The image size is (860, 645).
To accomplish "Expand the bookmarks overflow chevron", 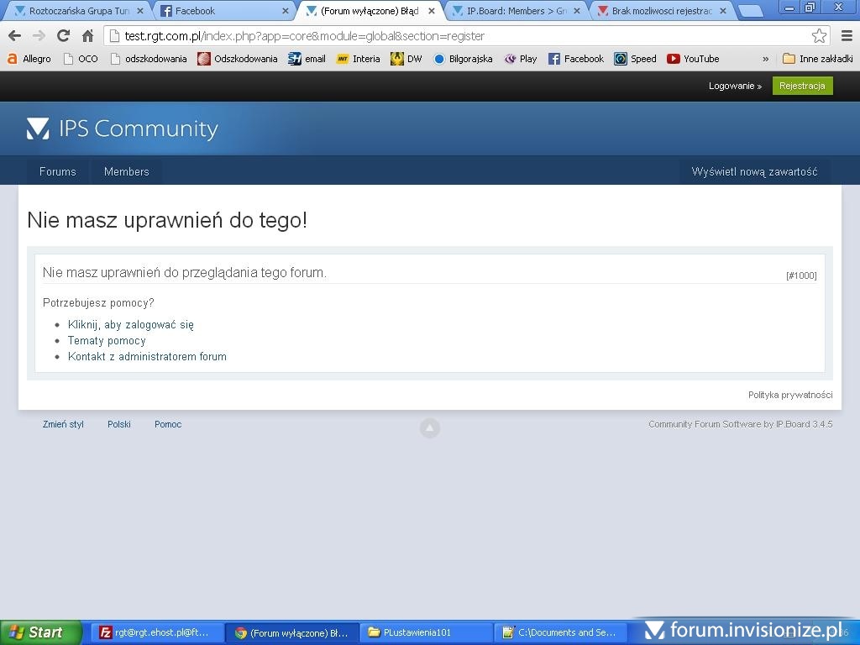I will click(765, 59).
